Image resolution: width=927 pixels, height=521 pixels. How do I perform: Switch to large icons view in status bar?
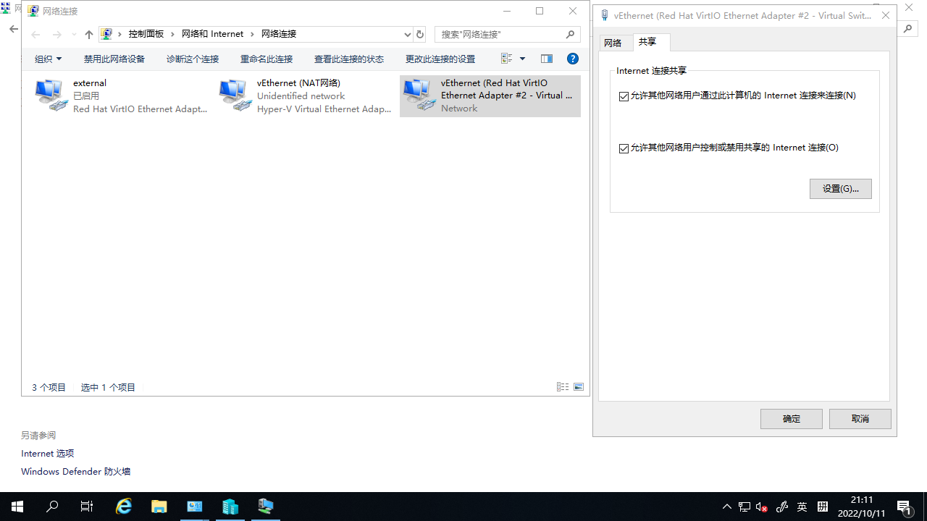(x=579, y=387)
